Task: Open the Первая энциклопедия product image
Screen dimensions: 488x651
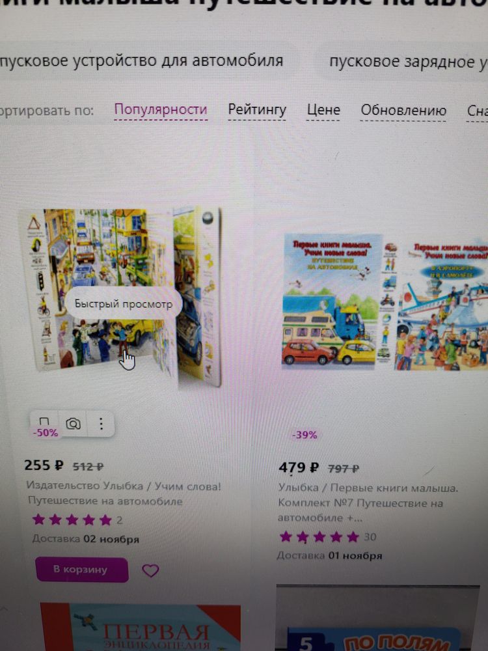Action: click(x=141, y=626)
